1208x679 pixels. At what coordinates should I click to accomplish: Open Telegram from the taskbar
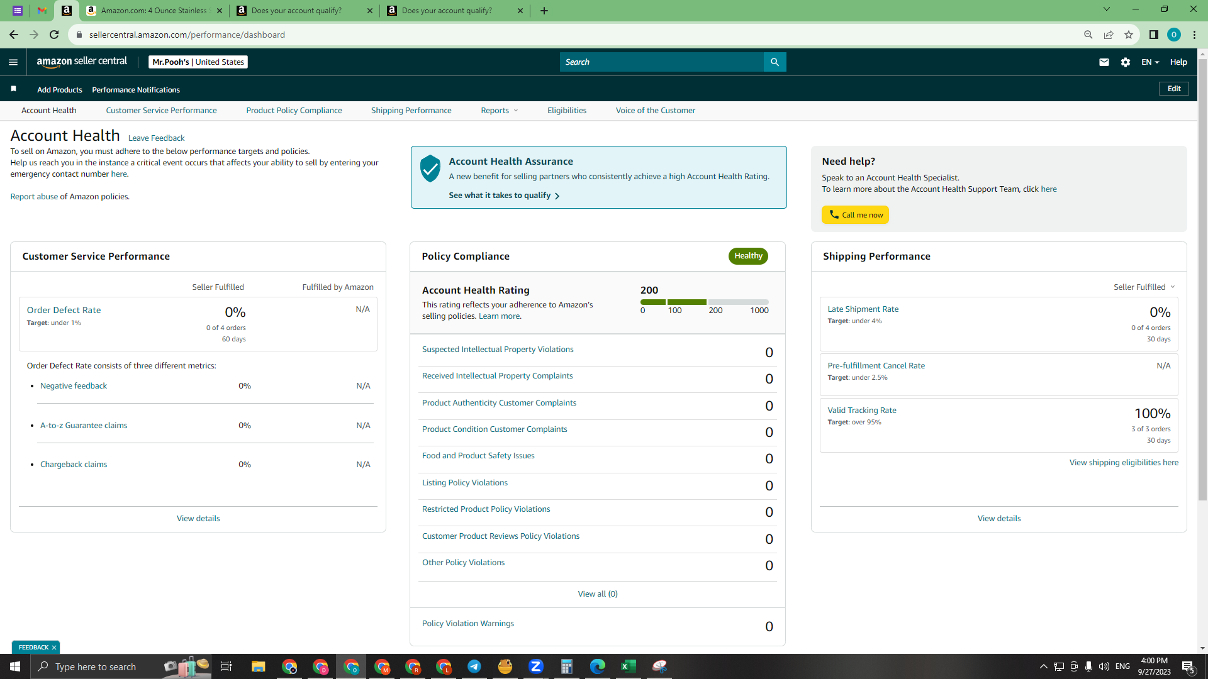(x=474, y=666)
